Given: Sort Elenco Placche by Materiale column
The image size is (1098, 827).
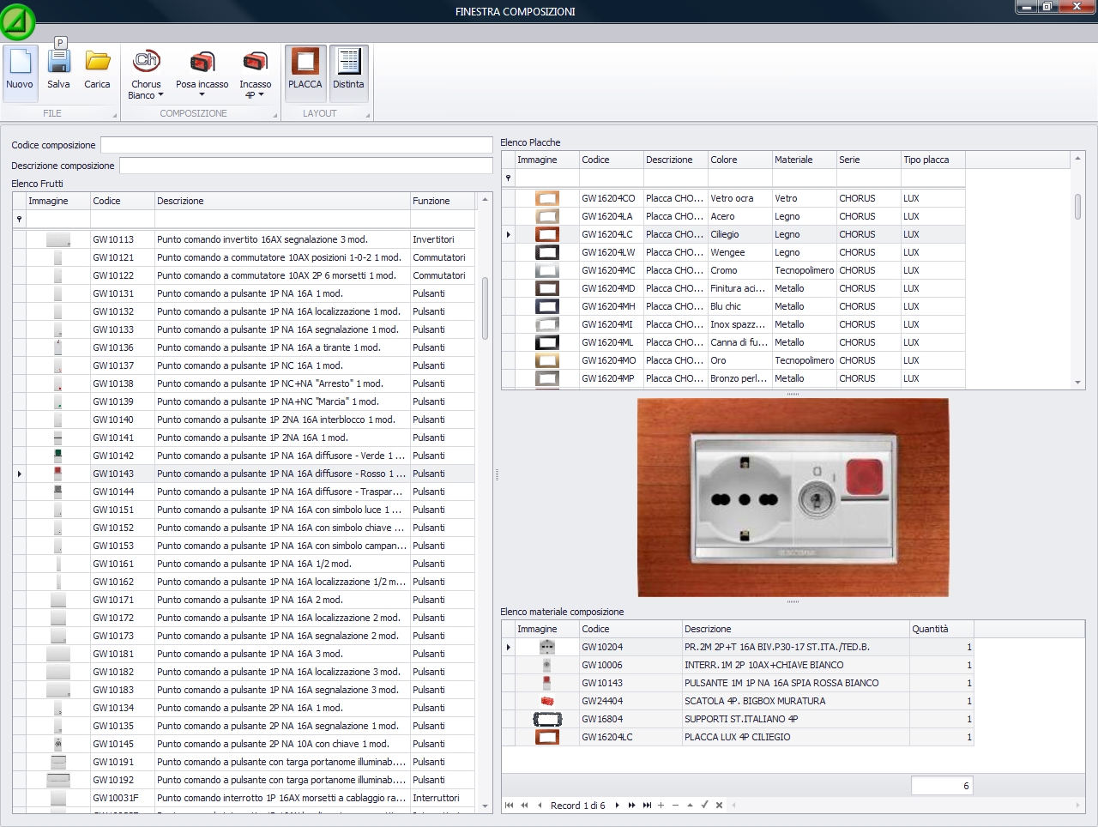Looking at the screenshot, I should [x=805, y=160].
